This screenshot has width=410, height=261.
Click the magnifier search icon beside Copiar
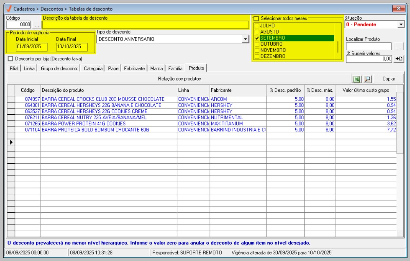pyautogui.click(x=367, y=79)
